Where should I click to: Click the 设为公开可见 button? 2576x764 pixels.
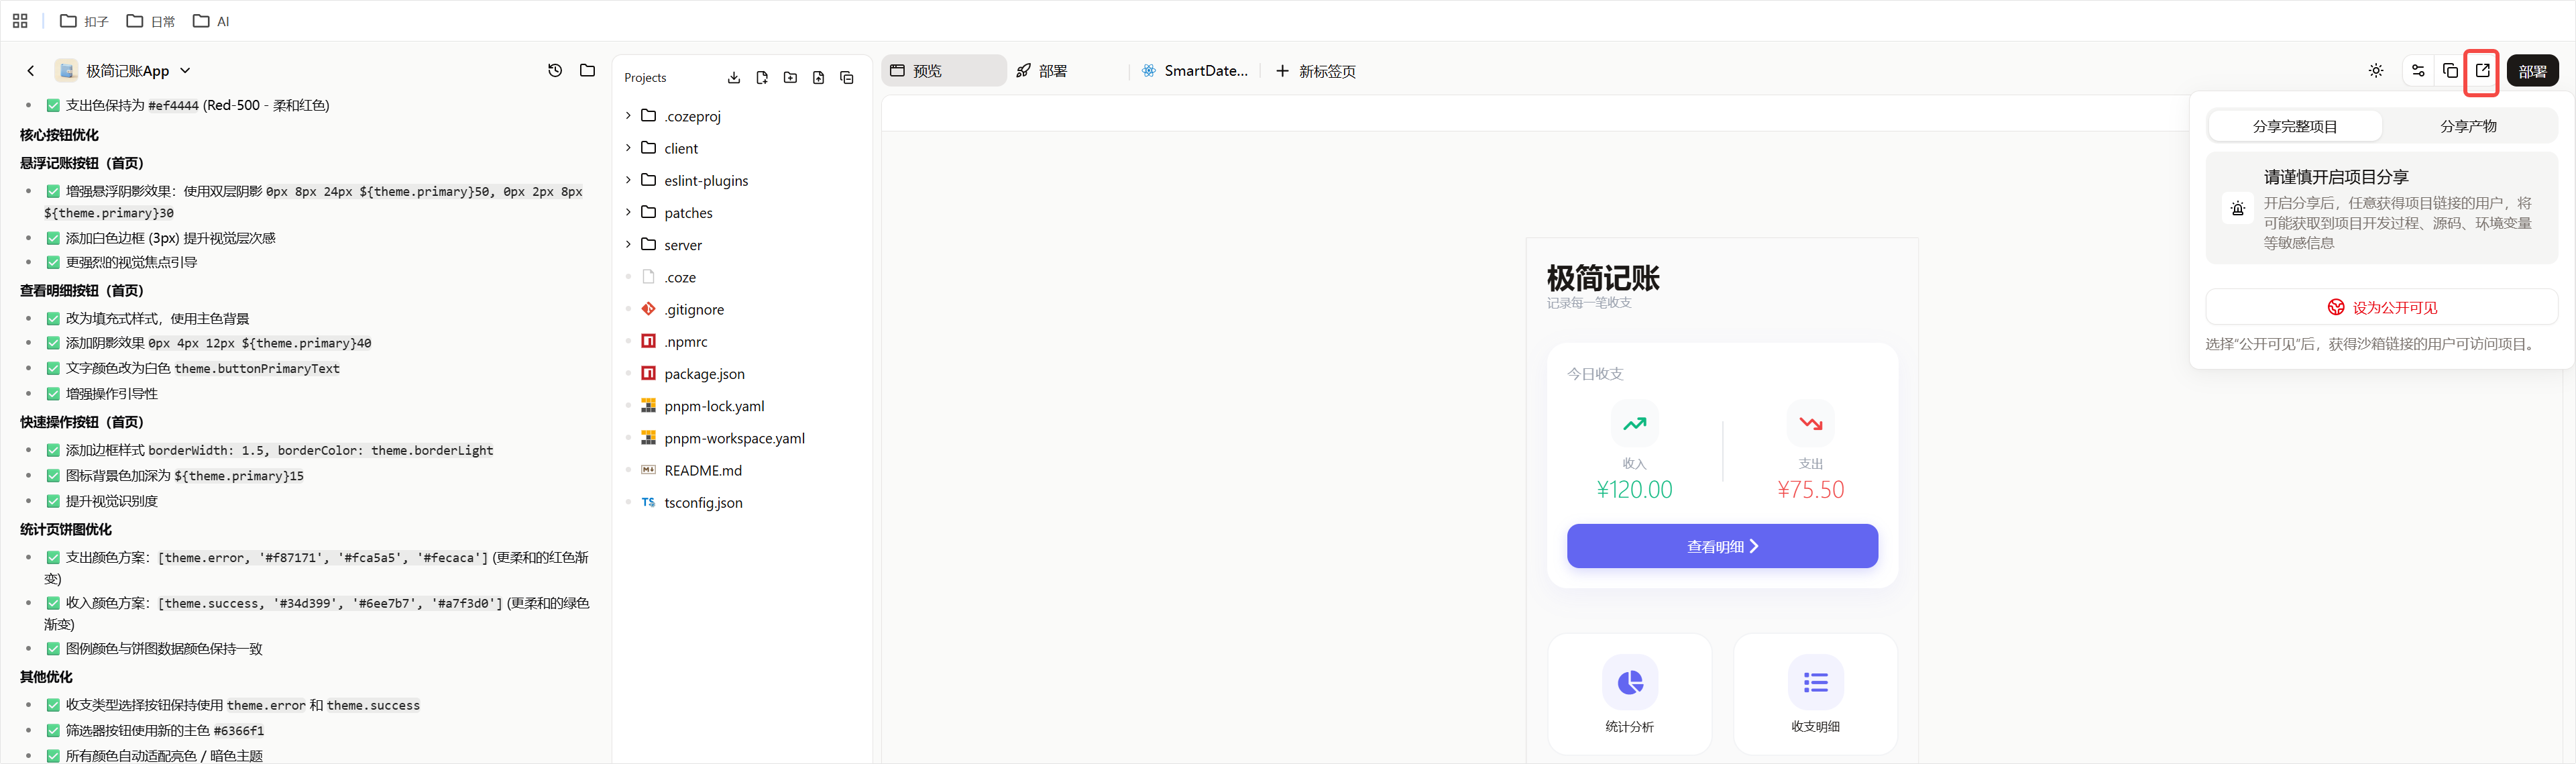[x=2381, y=308]
